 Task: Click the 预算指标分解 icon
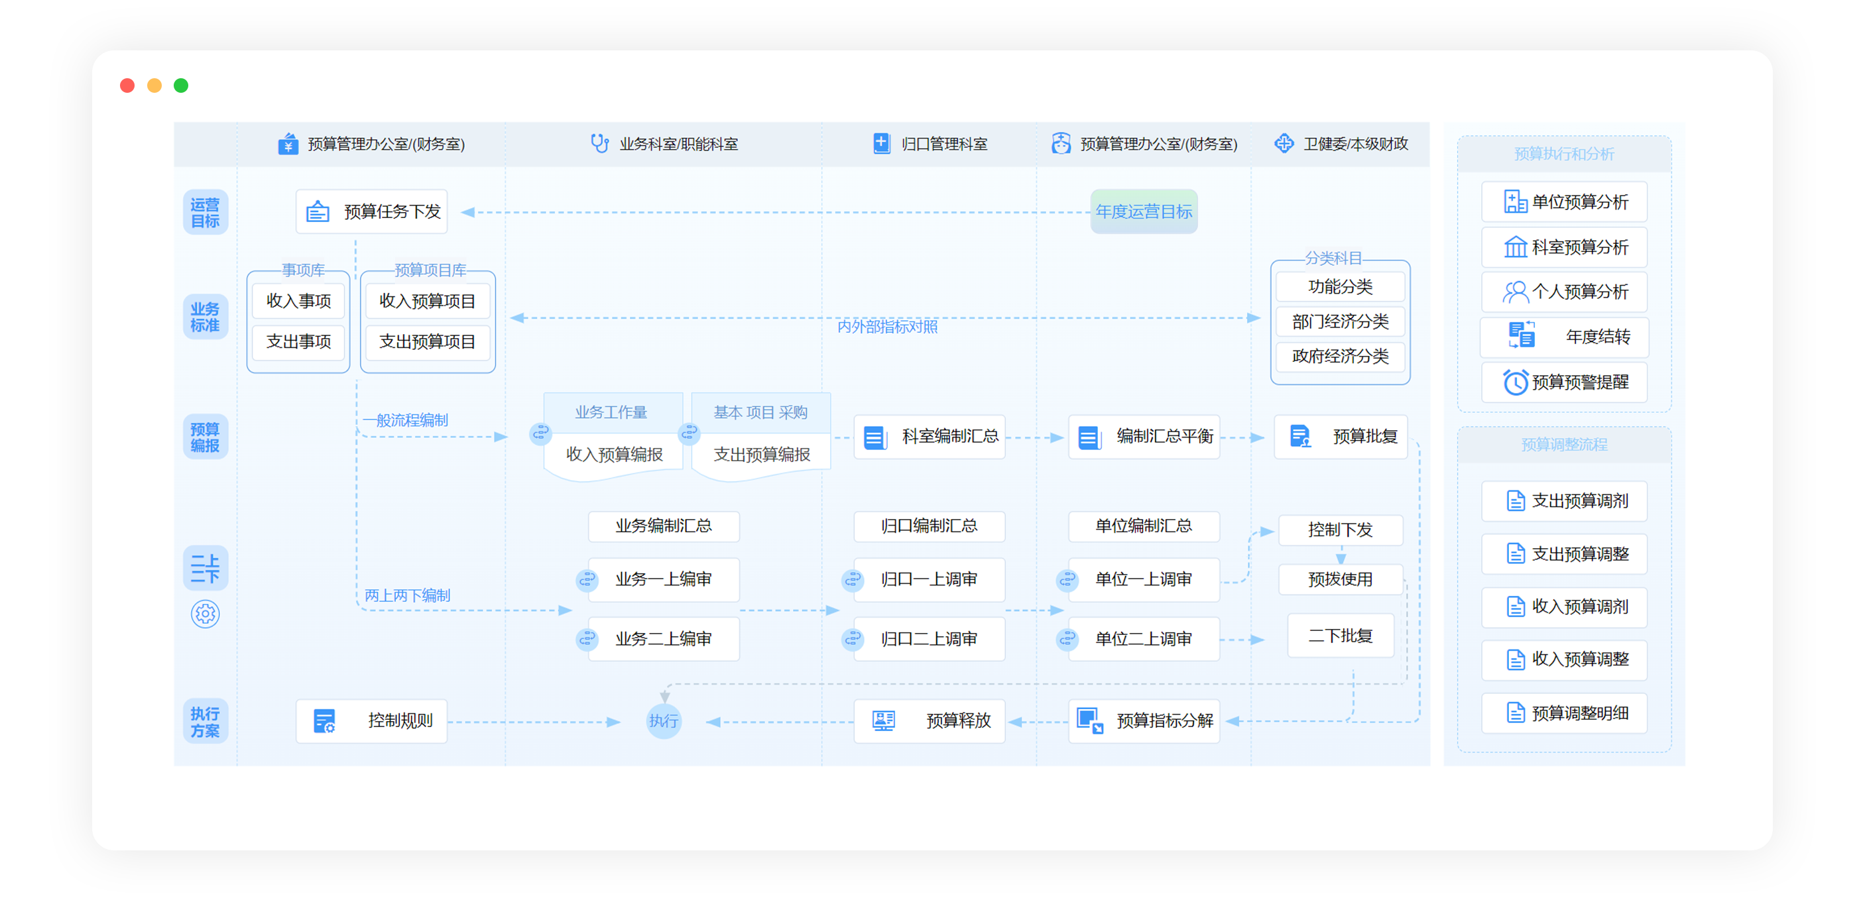click(x=1089, y=720)
